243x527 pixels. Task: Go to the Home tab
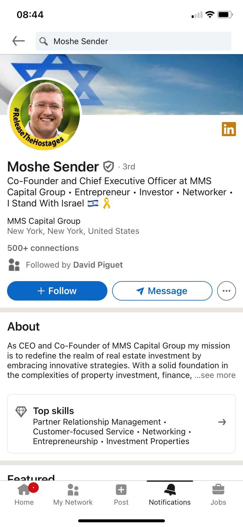(24, 494)
